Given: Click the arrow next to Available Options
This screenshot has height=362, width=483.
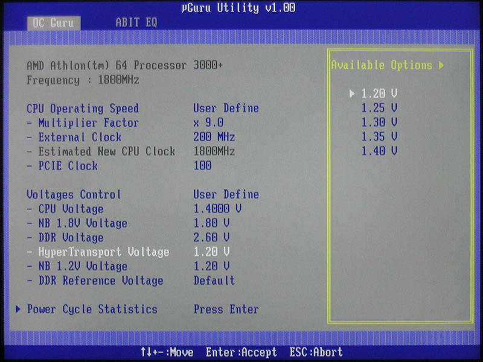Looking at the screenshot, I should tap(441, 65).
